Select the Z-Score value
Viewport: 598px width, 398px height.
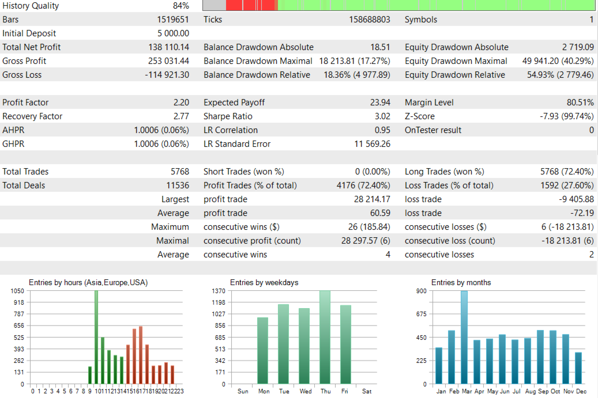coord(567,116)
